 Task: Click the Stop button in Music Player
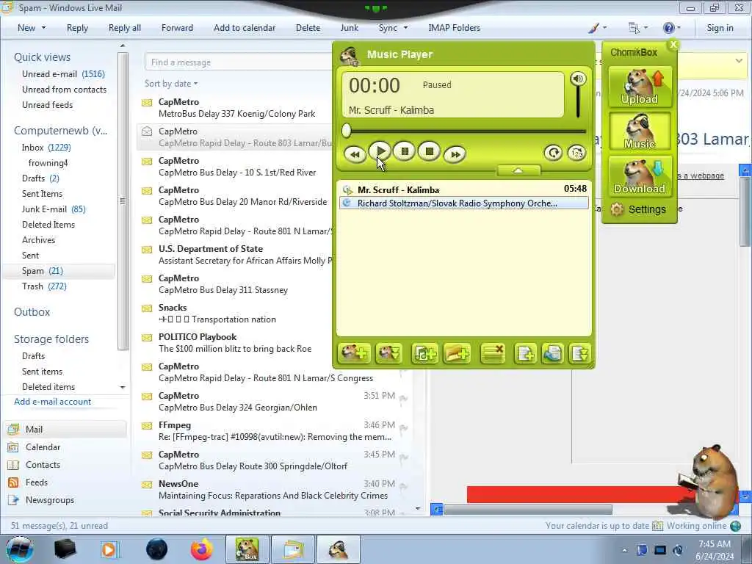[429, 152]
